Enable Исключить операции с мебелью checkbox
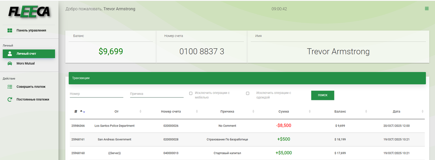435x160 pixels. tap(191, 93)
